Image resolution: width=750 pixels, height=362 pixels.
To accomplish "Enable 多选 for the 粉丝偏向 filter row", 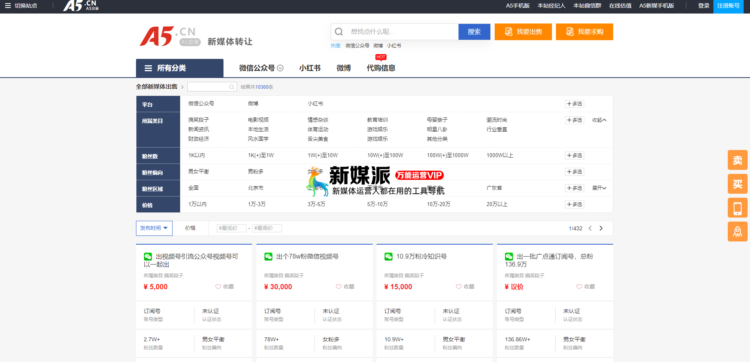I will [575, 172].
